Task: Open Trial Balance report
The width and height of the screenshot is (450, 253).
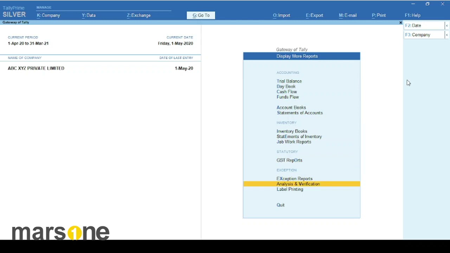Action: (289, 81)
